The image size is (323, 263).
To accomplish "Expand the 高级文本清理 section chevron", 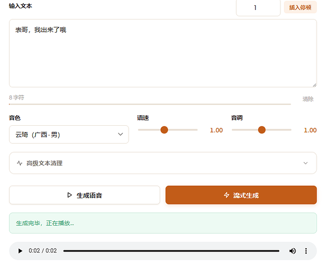I will click(306, 163).
